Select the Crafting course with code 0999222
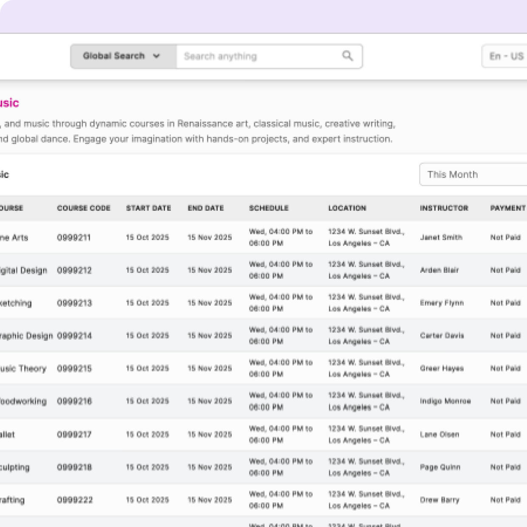The height and width of the screenshot is (527, 527). click(75, 500)
